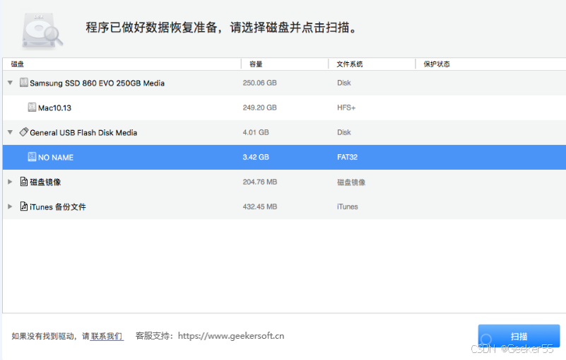The image size is (566, 360).
Task: Click Disk cell in the USB Flash row
Action: coord(344,132)
